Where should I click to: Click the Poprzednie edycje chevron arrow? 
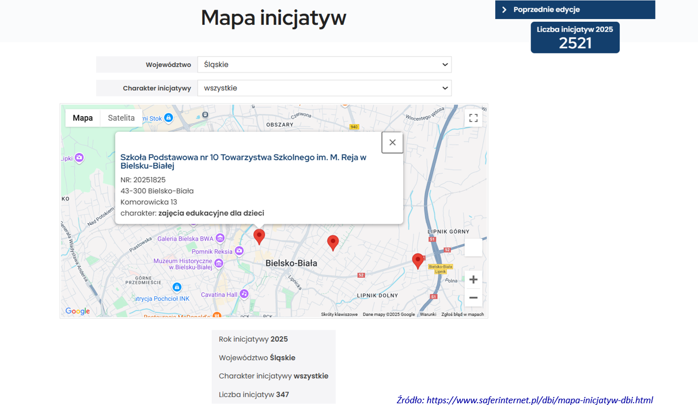[504, 10]
